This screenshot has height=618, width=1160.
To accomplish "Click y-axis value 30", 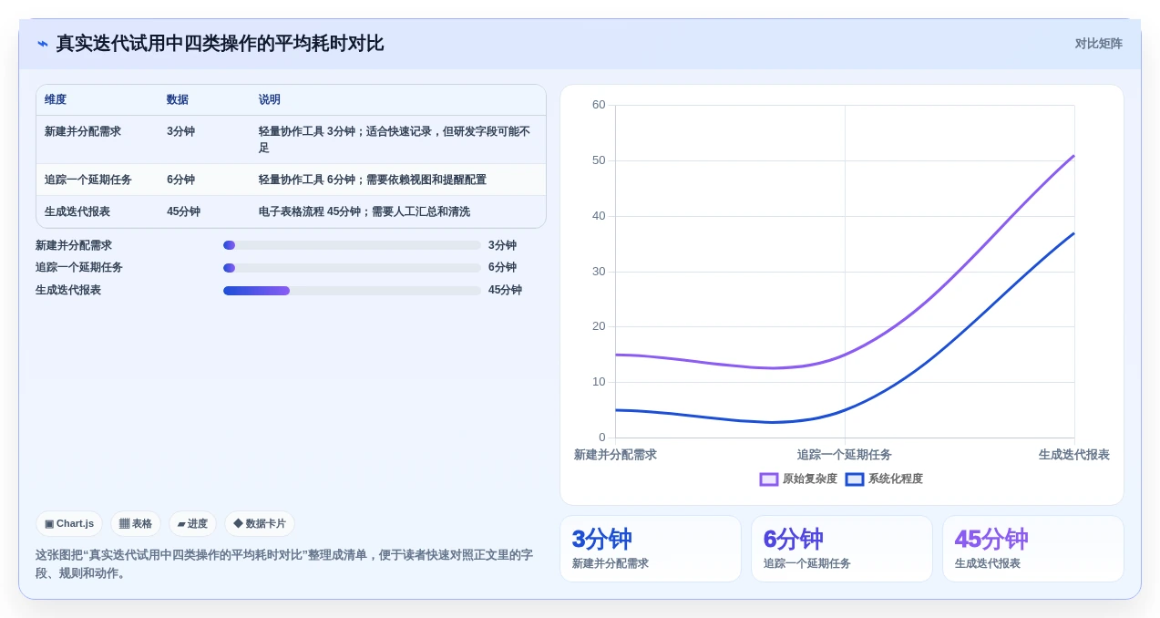I will pos(599,272).
